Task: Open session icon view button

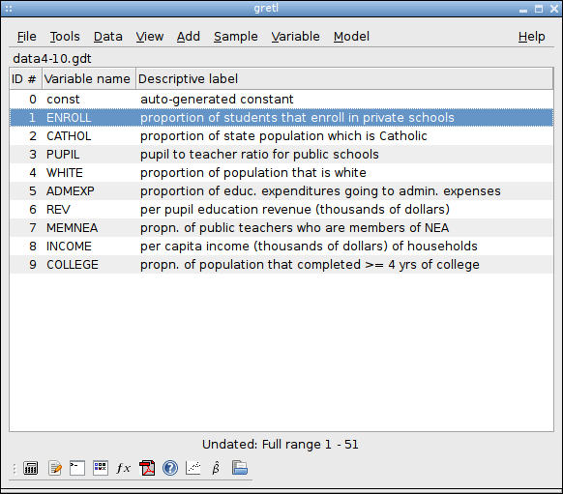Action: (x=101, y=468)
